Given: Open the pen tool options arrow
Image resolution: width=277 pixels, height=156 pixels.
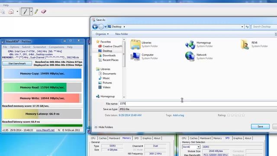Looking at the screenshot, I should 31,12.
